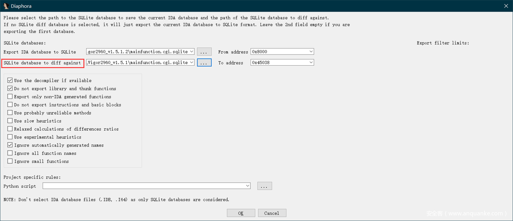Expand the To address dropdown

pos(311,62)
